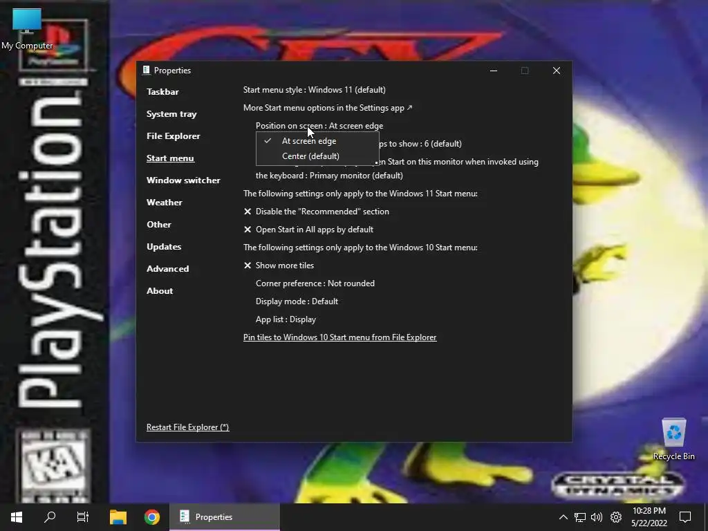Change Display mode: Default setting
This screenshot has height=531, width=708.
tap(297, 301)
